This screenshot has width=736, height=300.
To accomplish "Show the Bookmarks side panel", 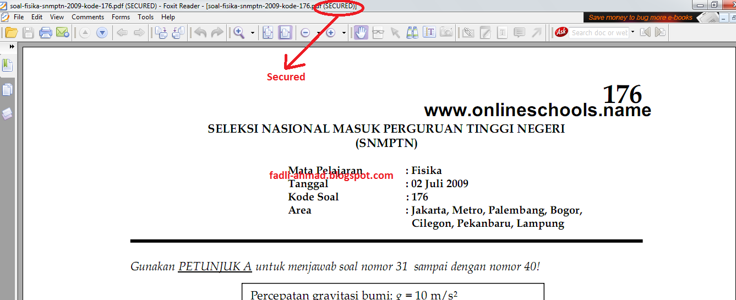I will [7, 66].
